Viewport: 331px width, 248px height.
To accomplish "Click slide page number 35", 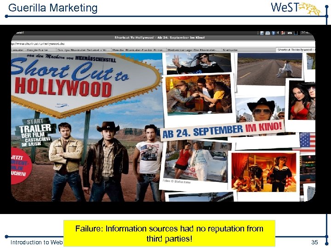I will tap(314, 242).
